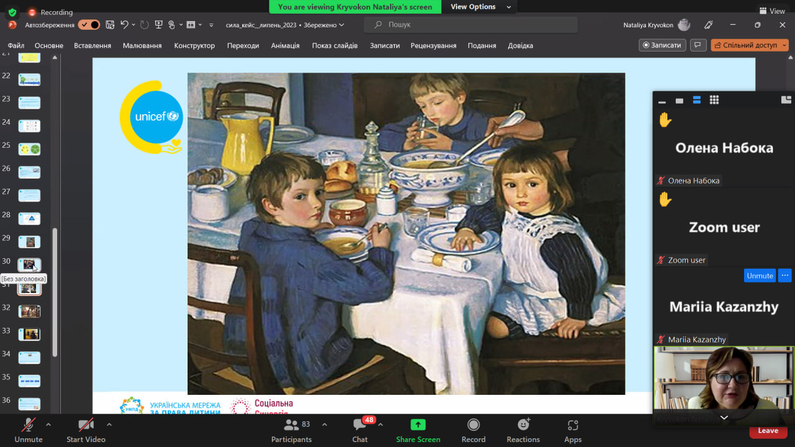Switch video panel to grid view
This screenshot has width=795, height=447.
tap(714, 100)
